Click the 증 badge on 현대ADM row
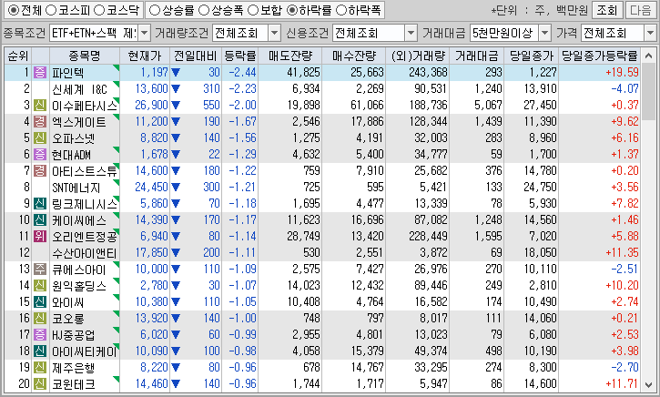The height and width of the screenshot is (397, 660). pyautogui.click(x=40, y=155)
